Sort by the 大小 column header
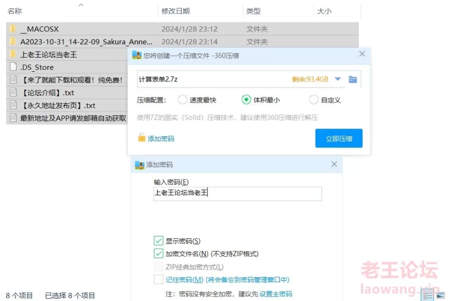 tap(324, 11)
